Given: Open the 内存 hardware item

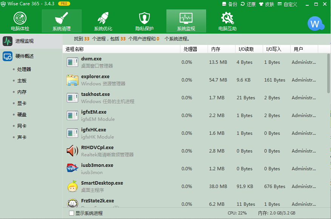Looking at the screenshot, I should pos(22,92).
